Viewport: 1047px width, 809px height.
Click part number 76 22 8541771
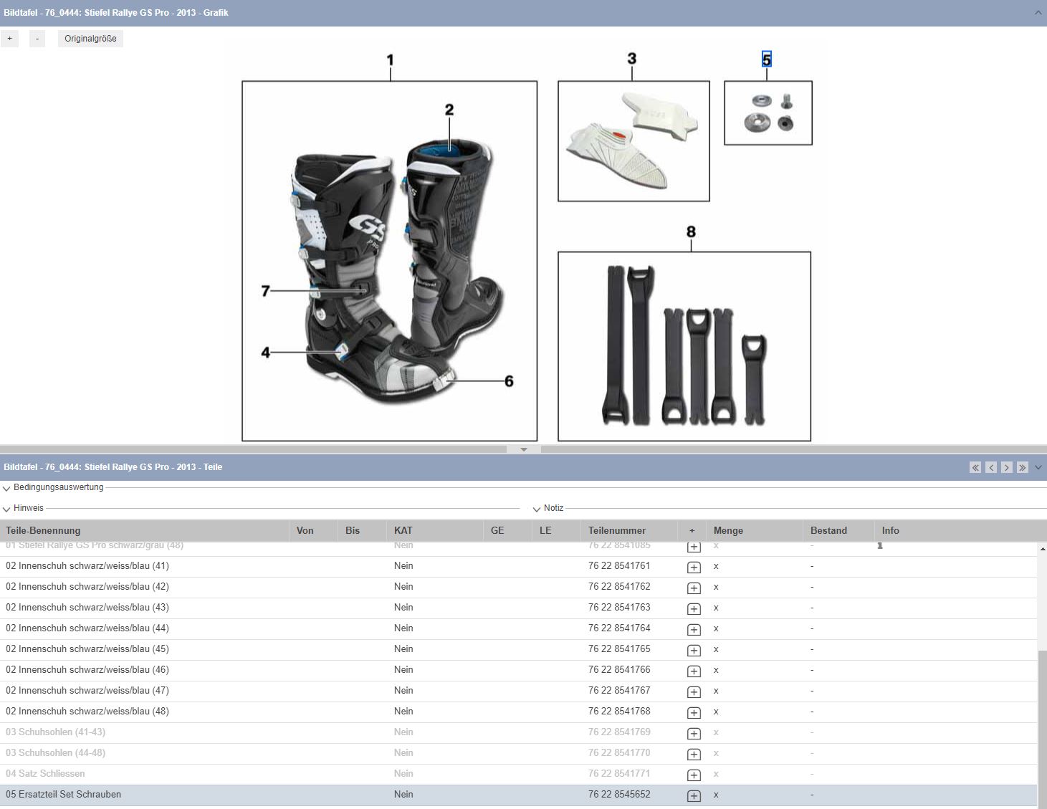point(619,774)
